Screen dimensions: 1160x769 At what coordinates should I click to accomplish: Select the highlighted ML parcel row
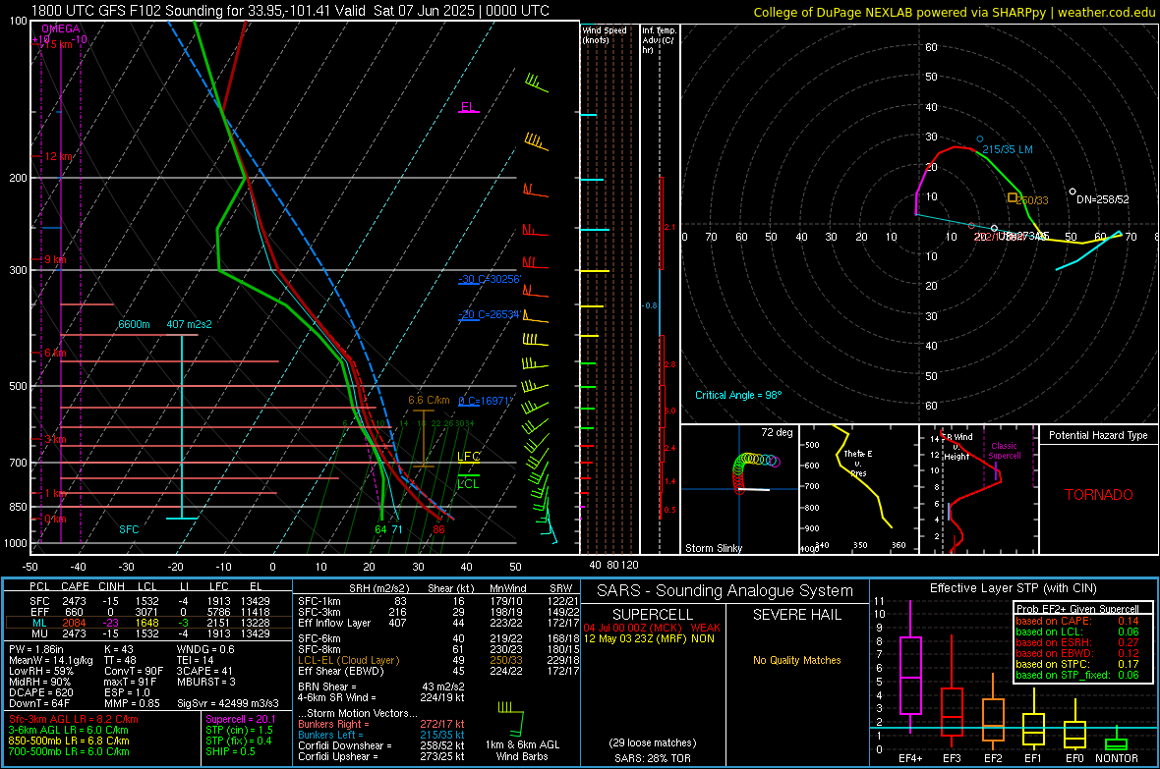point(148,623)
